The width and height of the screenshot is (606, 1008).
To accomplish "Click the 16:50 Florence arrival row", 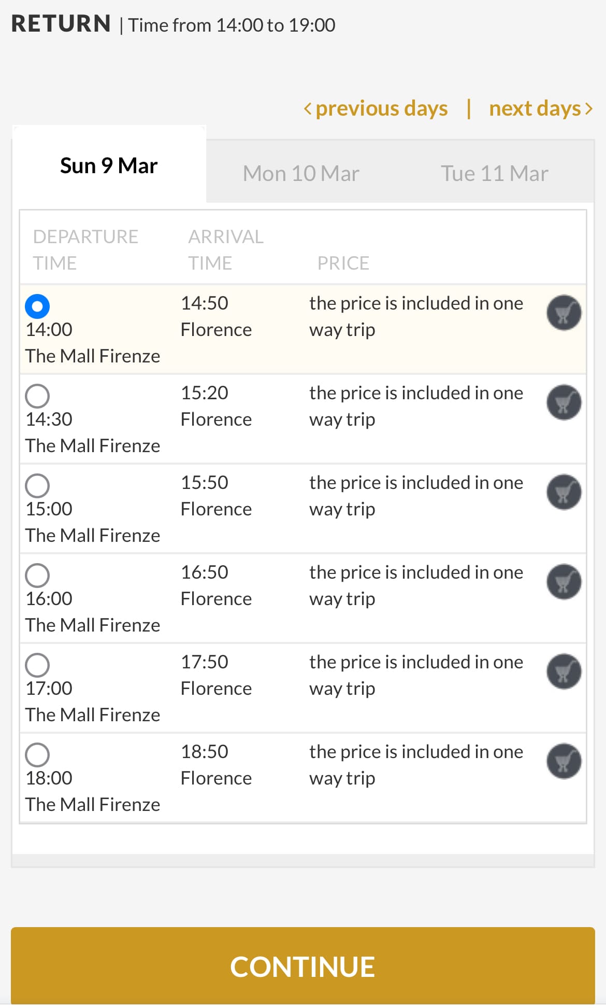I will 216,586.
